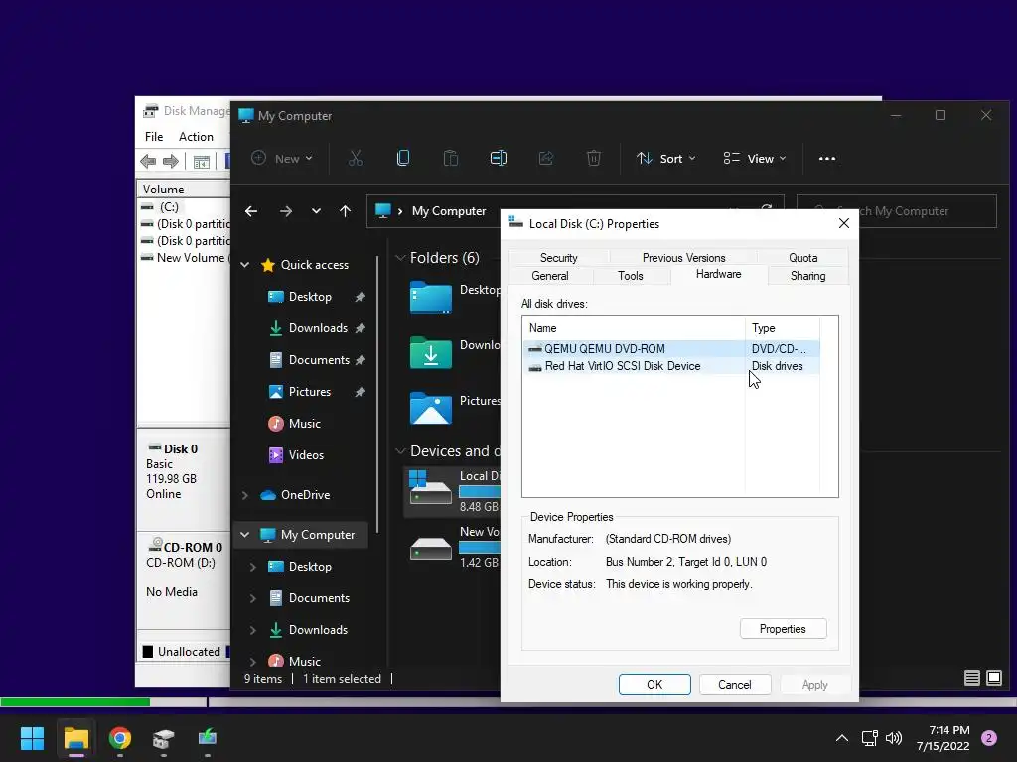Go back using Explorer's back arrow
Image resolution: width=1017 pixels, height=762 pixels.
251,211
